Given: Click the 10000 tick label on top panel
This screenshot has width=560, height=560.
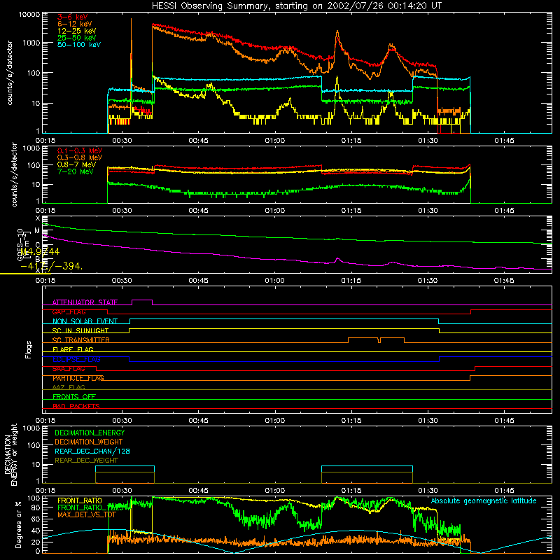Looking at the screenshot, I should [29, 15].
